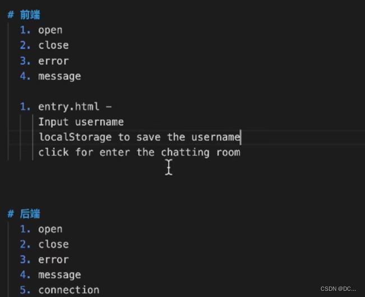Click the 'connection' list item
Screen dimensions: 365x297
(68, 290)
